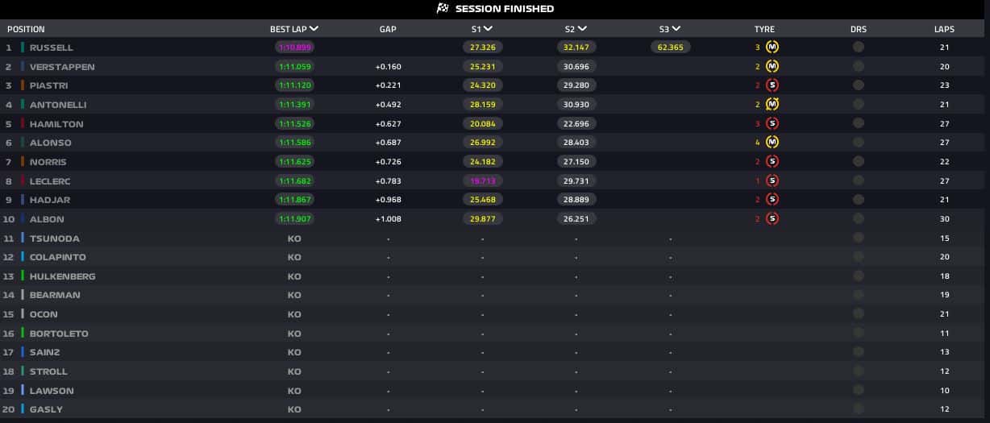This screenshot has width=990, height=423.
Task: Click Antonelli's medium tyre icon
Action: tap(772, 104)
